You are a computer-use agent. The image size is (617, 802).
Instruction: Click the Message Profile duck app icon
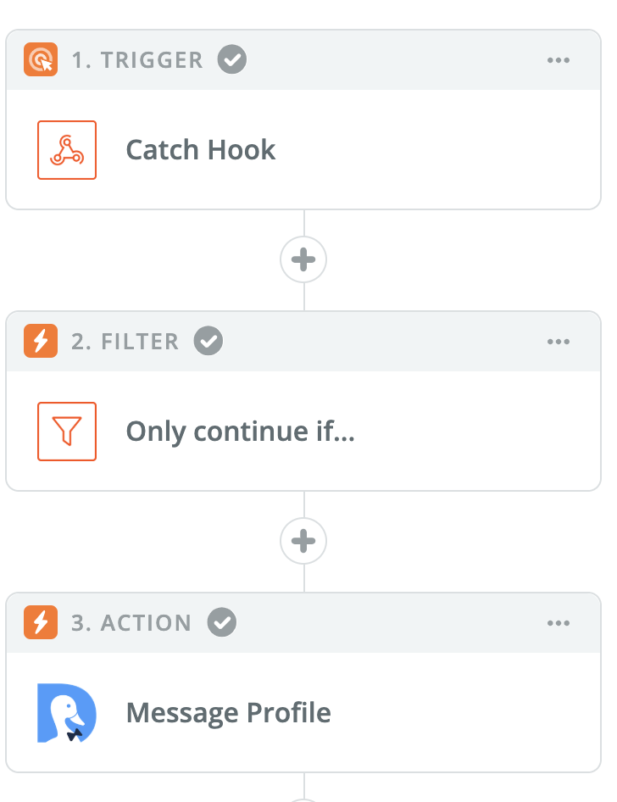click(x=67, y=712)
